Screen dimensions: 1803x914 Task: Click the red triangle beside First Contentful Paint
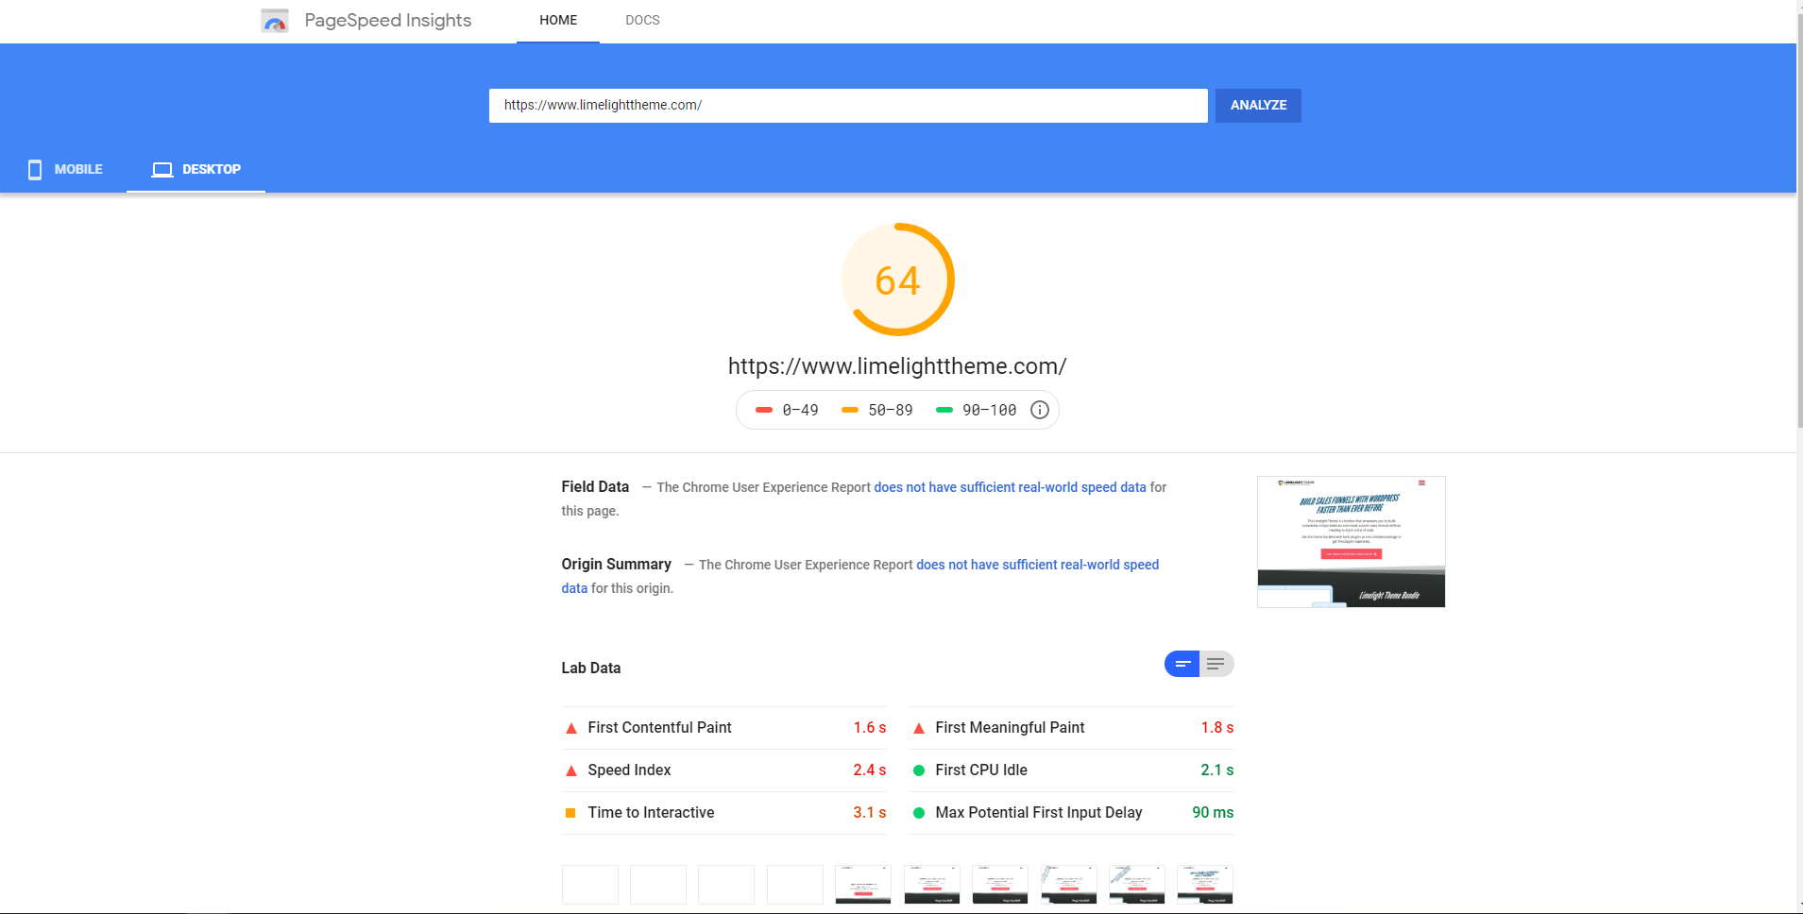coord(571,728)
